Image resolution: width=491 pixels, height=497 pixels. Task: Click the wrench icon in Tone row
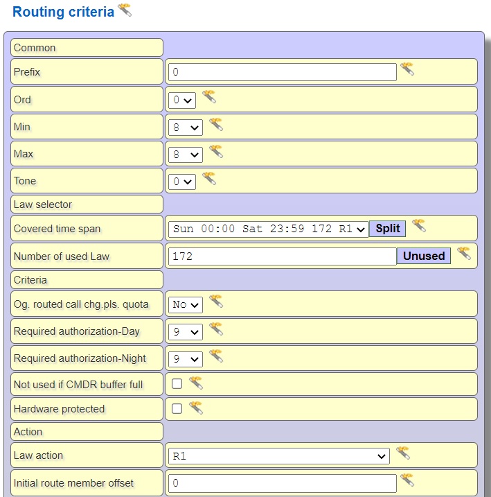209,179
